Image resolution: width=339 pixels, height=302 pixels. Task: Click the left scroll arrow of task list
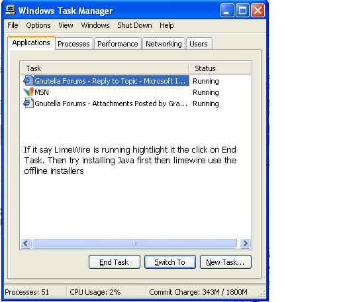click(x=26, y=244)
